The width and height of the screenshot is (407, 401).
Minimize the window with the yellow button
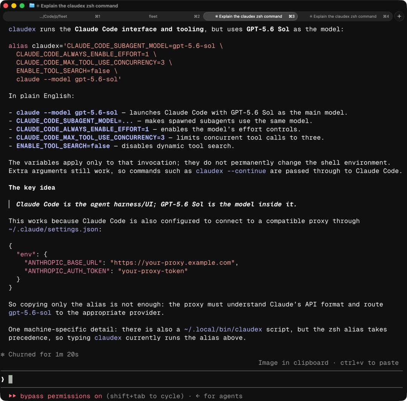pos(14,6)
